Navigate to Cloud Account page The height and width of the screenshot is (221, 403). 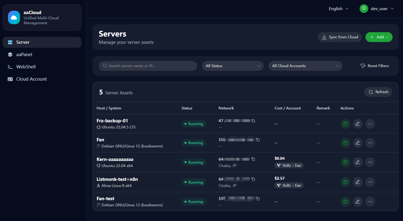pyautogui.click(x=31, y=79)
